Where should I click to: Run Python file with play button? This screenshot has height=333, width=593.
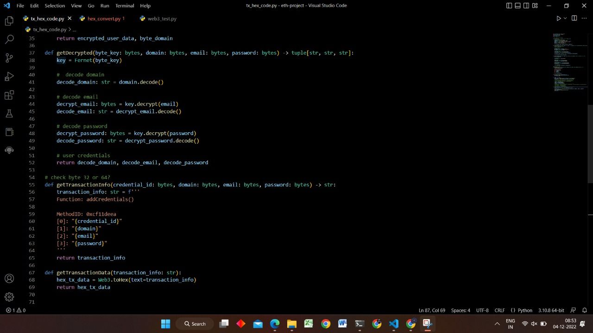(x=558, y=18)
